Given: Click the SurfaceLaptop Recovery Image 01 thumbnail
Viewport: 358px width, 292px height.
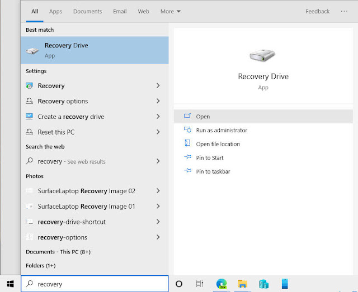Looking at the screenshot, I should [x=29, y=206].
